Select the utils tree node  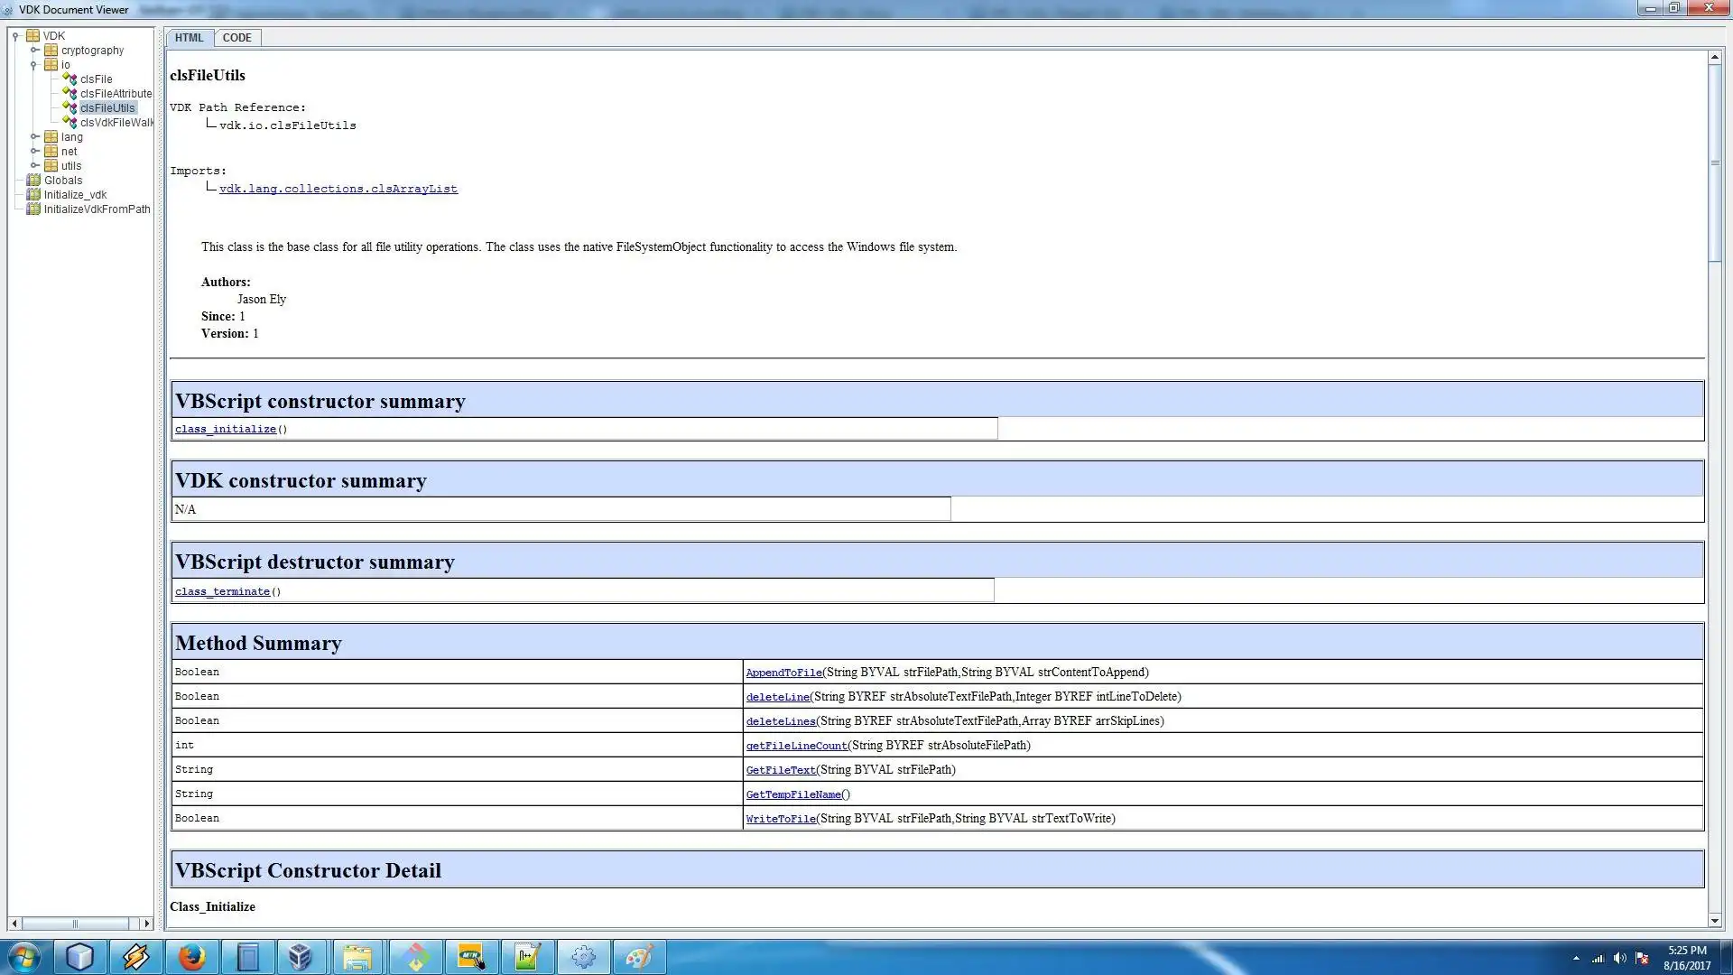(70, 165)
